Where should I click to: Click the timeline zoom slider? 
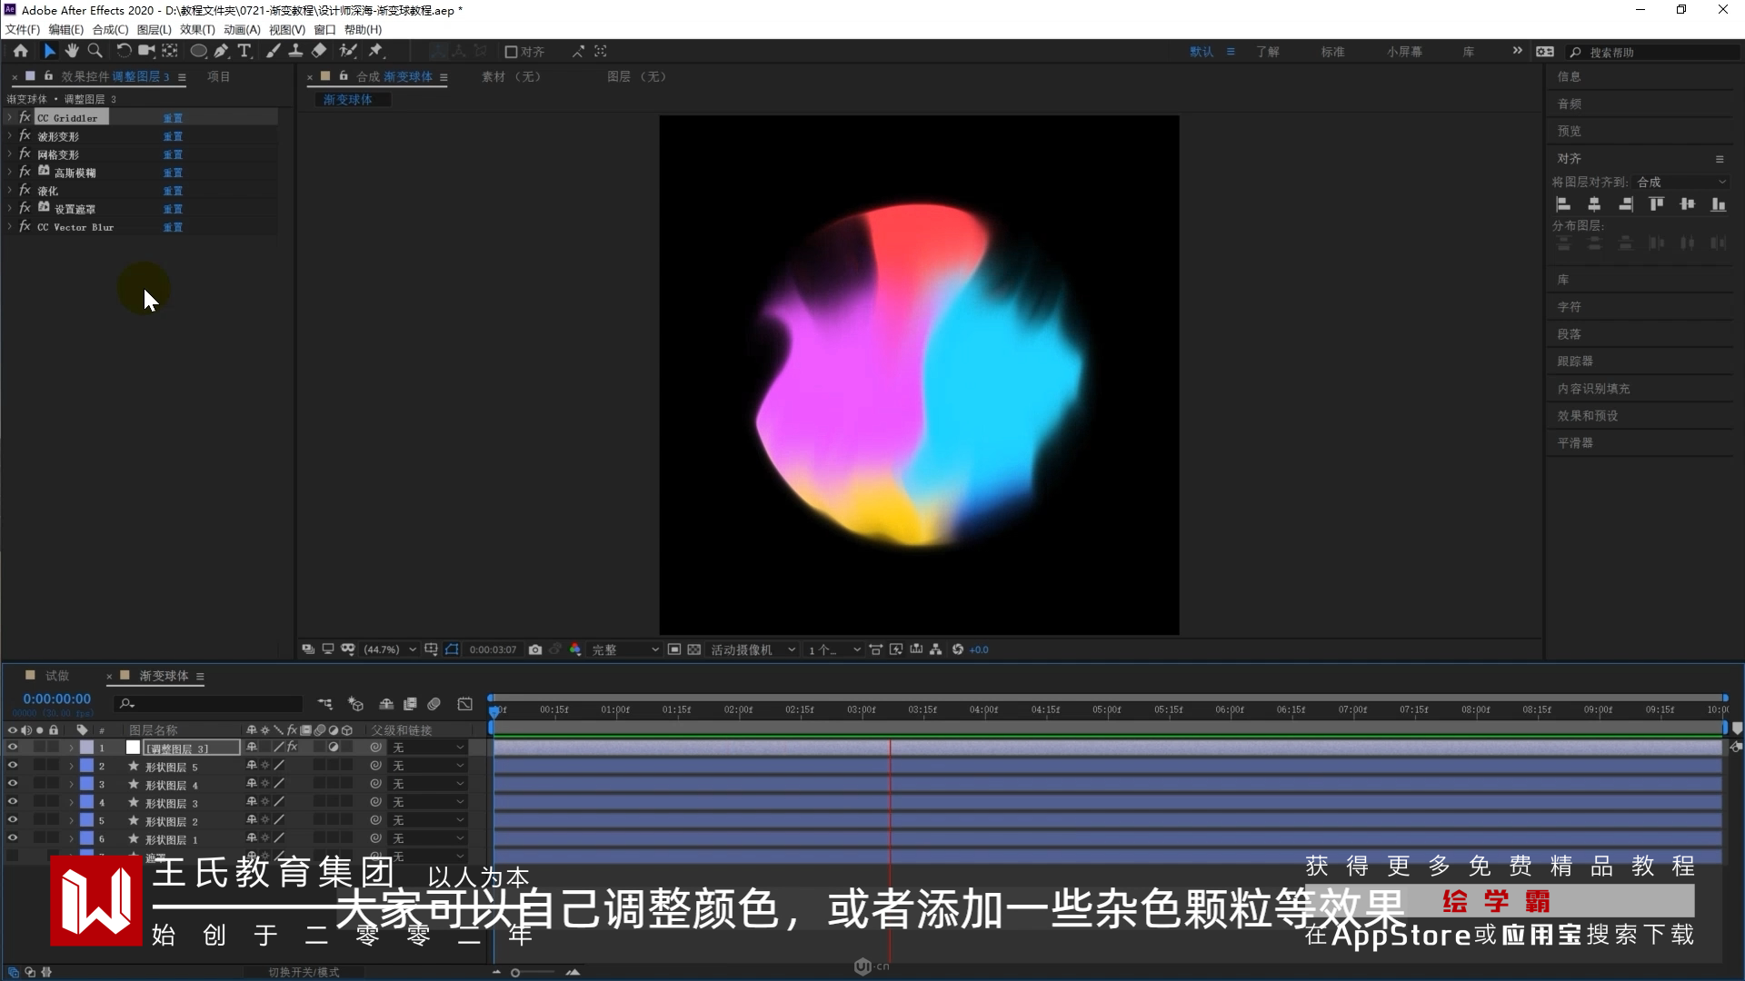click(515, 973)
